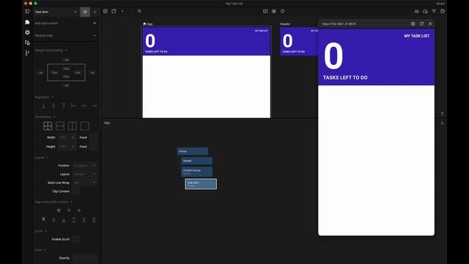Select the Task Item node
Screen dimensions: 469x264
tap(201, 184)
